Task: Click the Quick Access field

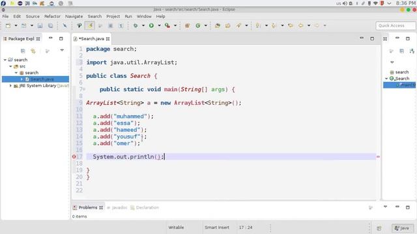Action: (x=395, y=26)
